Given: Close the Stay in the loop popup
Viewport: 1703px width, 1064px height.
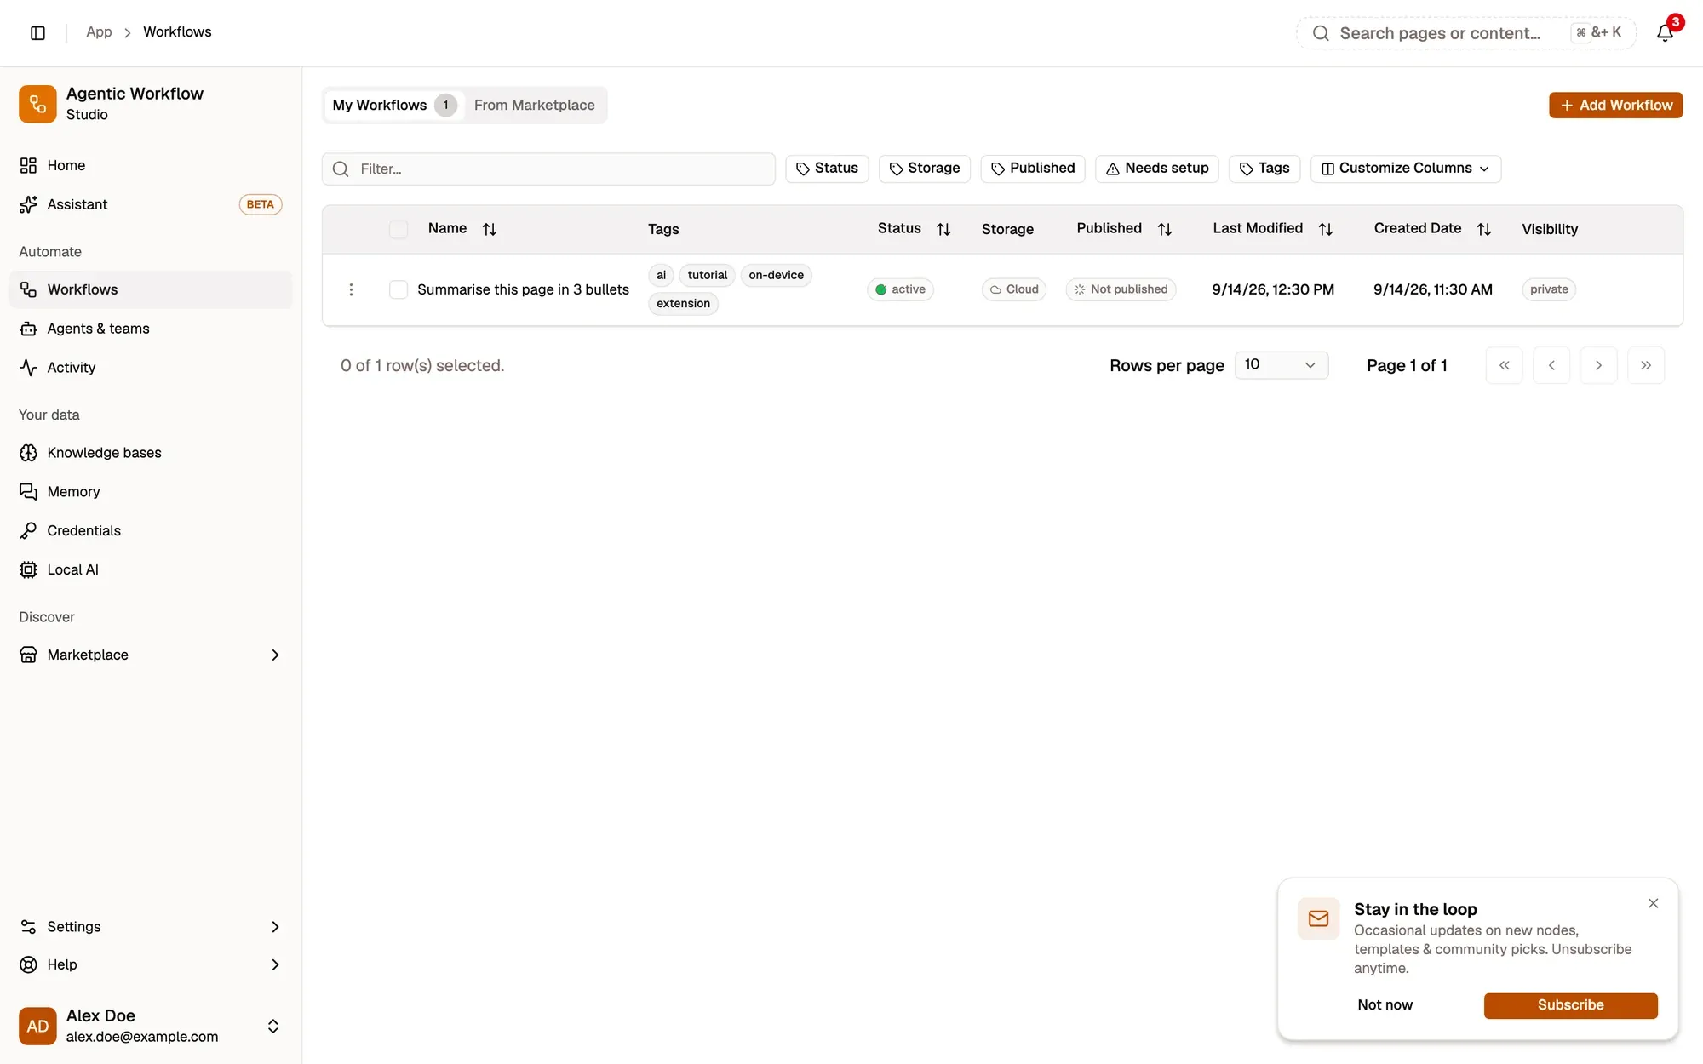Looking at the screenshot, I should (x=1653, y=903).
